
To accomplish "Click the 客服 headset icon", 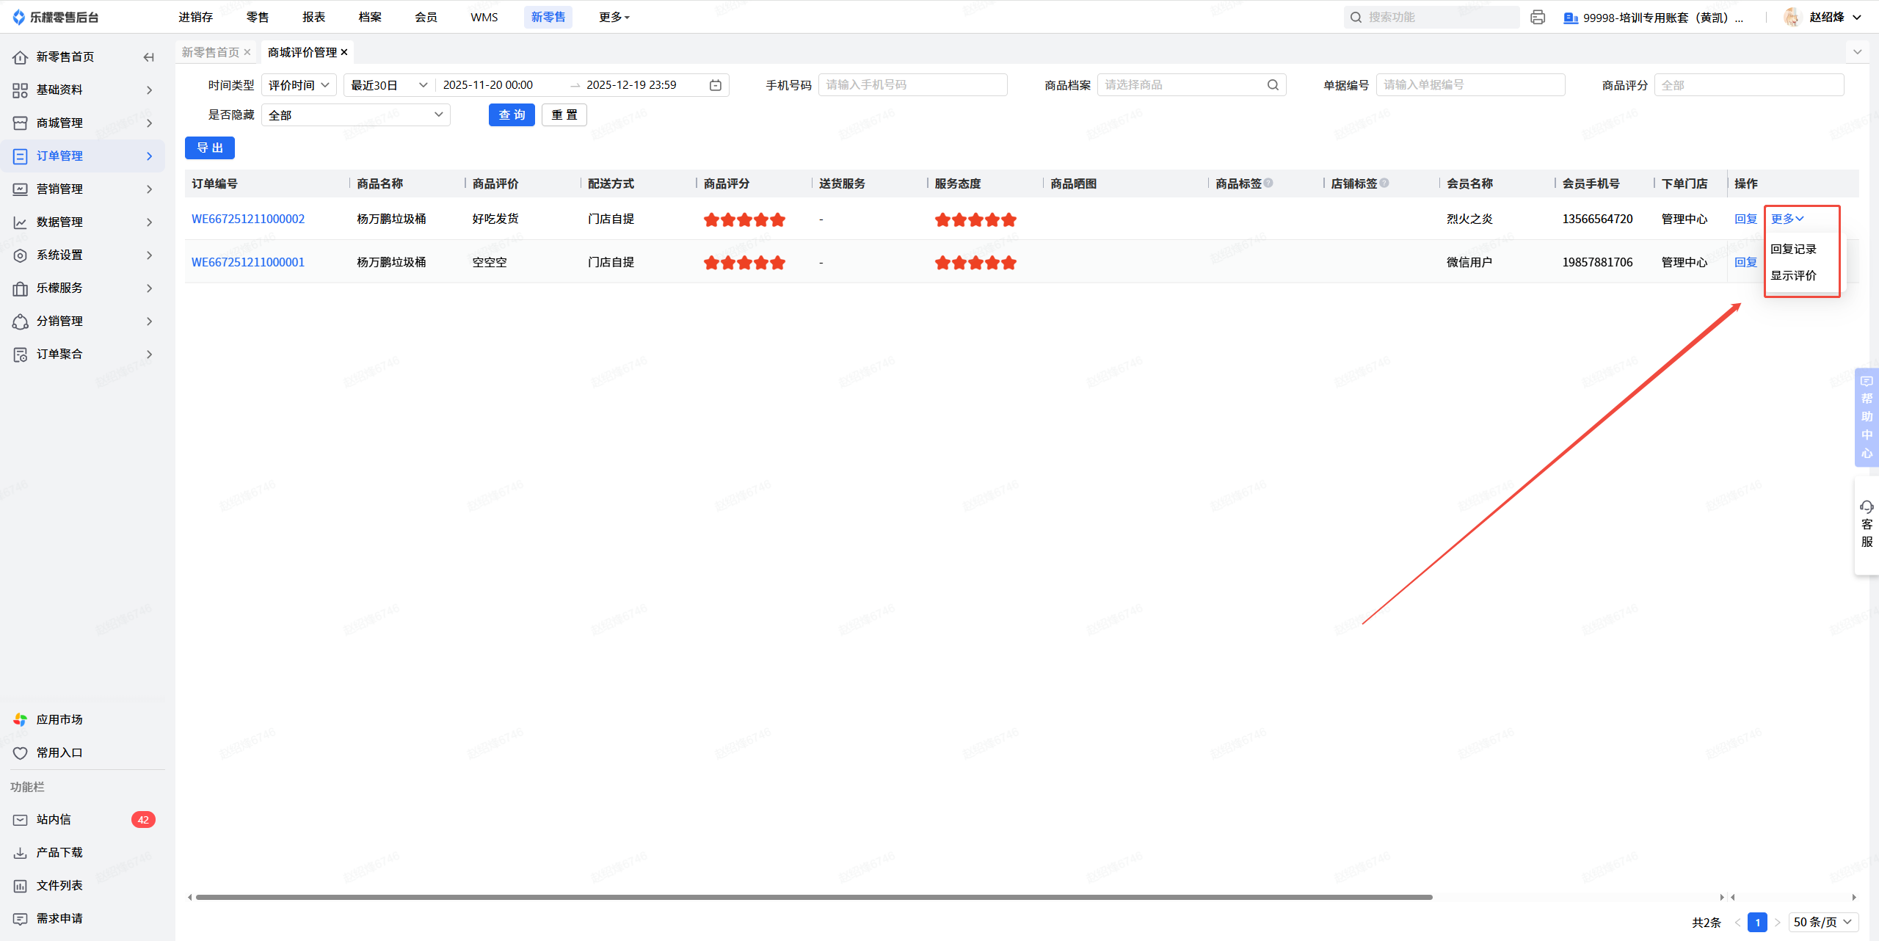I will pos(1867,506).
